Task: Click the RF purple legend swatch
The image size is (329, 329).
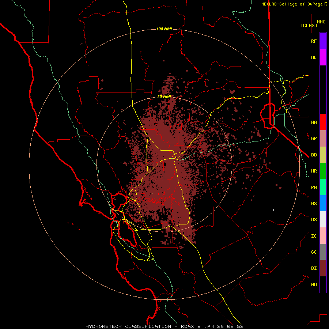Action: [323, 41]
